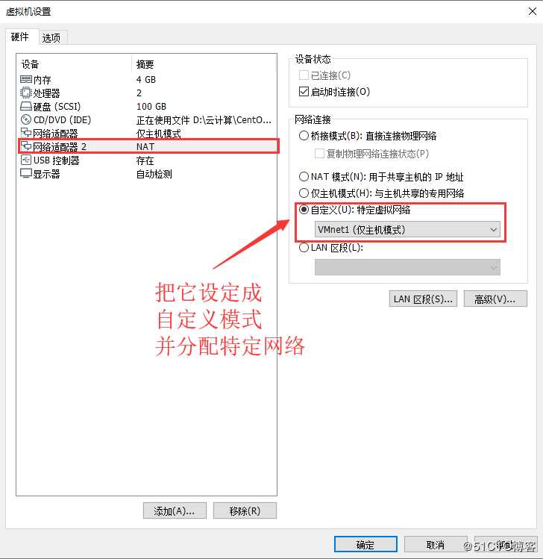Screen dimensions: 543x559
Task: Select the 内存 memory device icon
Action: tap(26, 80)
